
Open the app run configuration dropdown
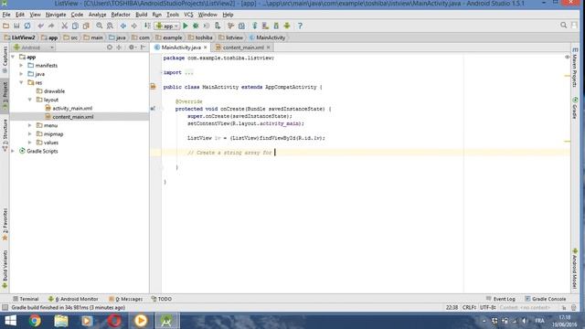point(167,27)
